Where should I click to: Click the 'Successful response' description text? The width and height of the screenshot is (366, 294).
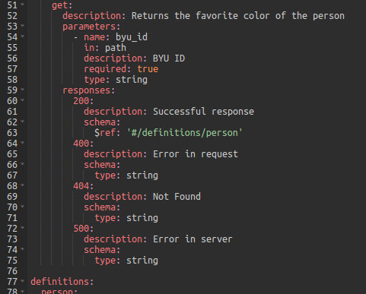pos(203,112)
